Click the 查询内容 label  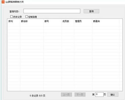click(14, 11)
